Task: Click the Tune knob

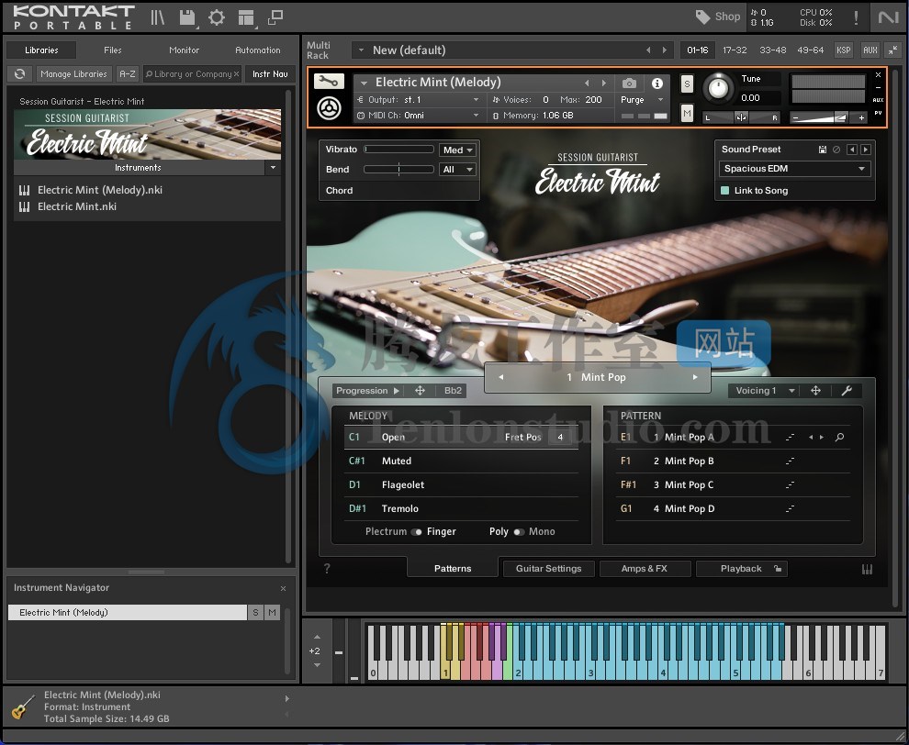Action: pyautogui.click(x=718, y=88)
